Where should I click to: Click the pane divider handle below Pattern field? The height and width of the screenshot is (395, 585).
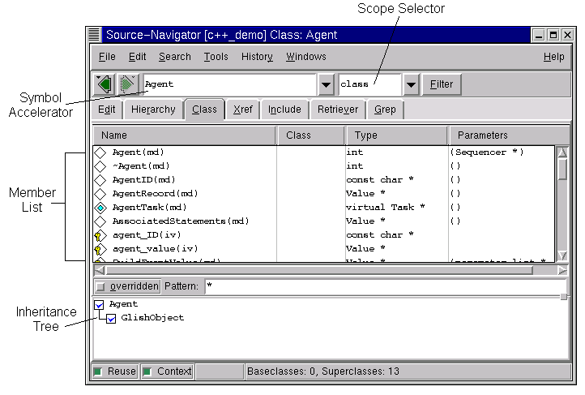coord(564,297)
